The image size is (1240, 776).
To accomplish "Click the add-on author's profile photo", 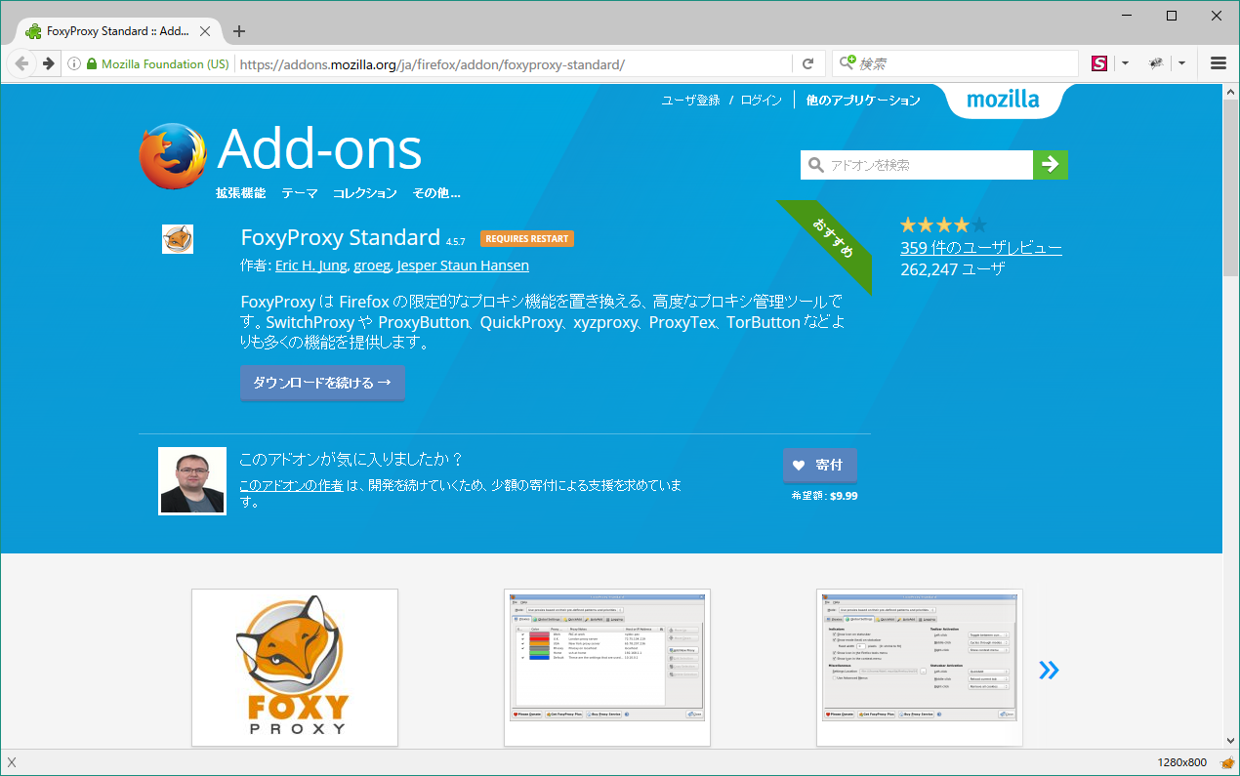I will 192,481.
